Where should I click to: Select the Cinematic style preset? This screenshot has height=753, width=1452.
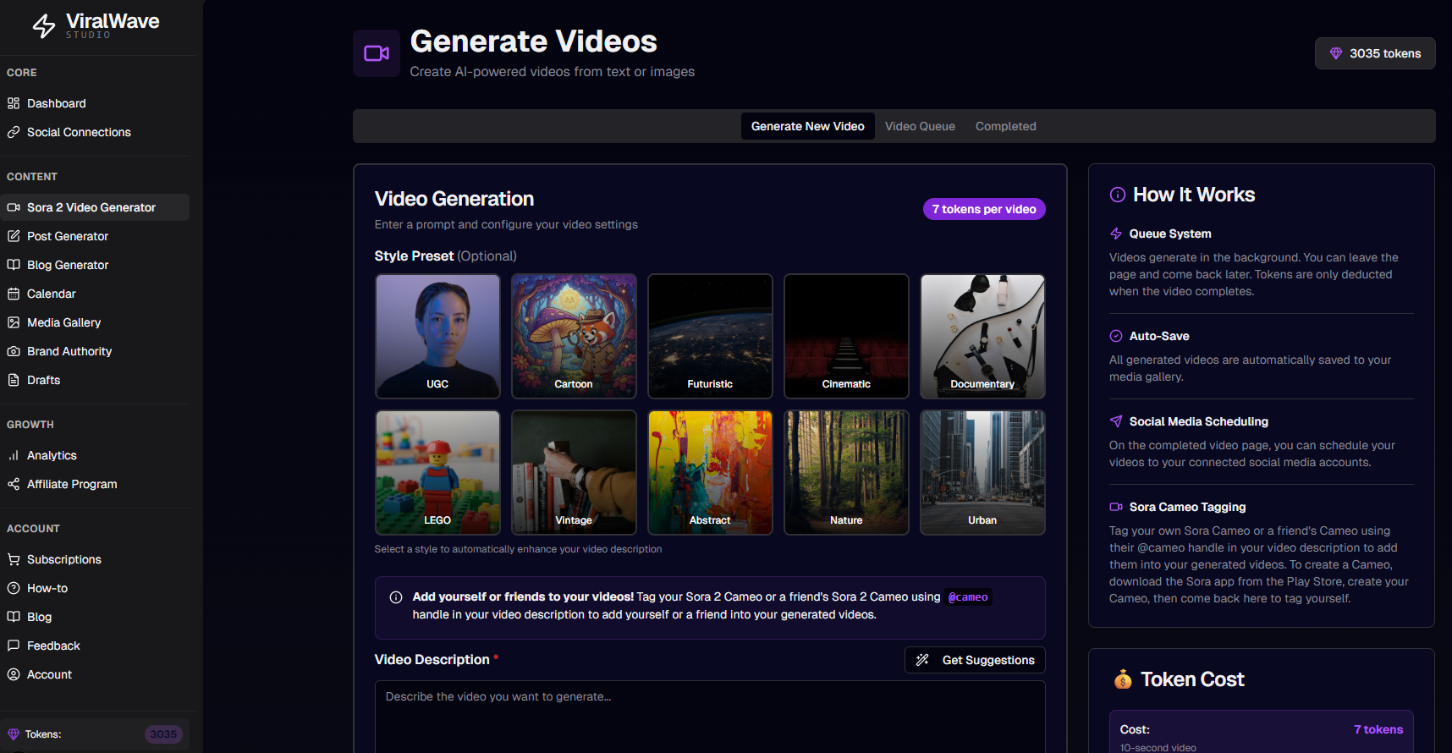pyautogui.click(x=846, y=336)
